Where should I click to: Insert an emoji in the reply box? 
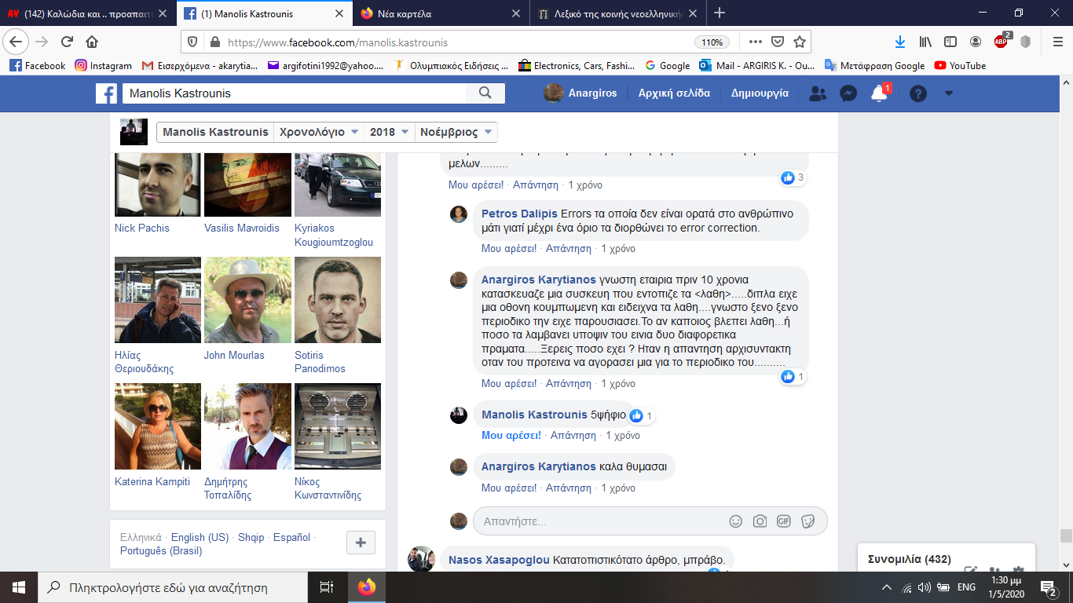(x=736, y=521)
